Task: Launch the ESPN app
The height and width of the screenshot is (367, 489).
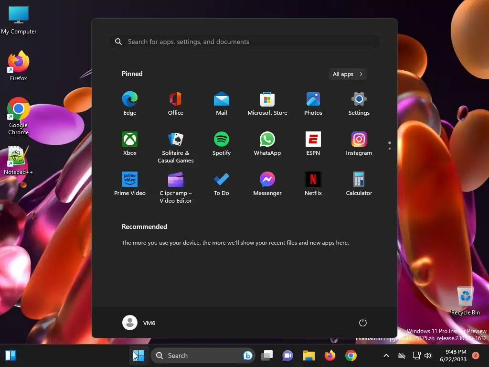Action: (x=313, y=143)
